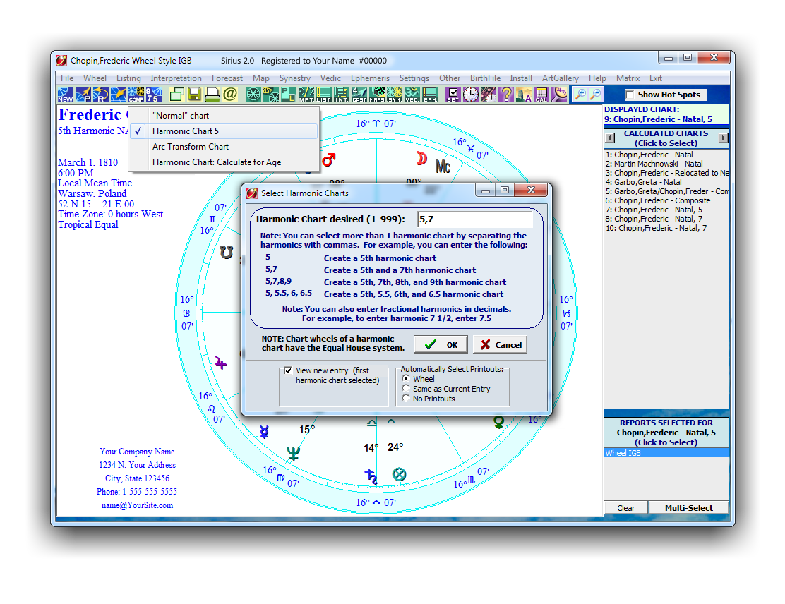Screen dimensions: 785x604
Task: Click the MAPS toolbar icon
Action: tap(377, 95)
